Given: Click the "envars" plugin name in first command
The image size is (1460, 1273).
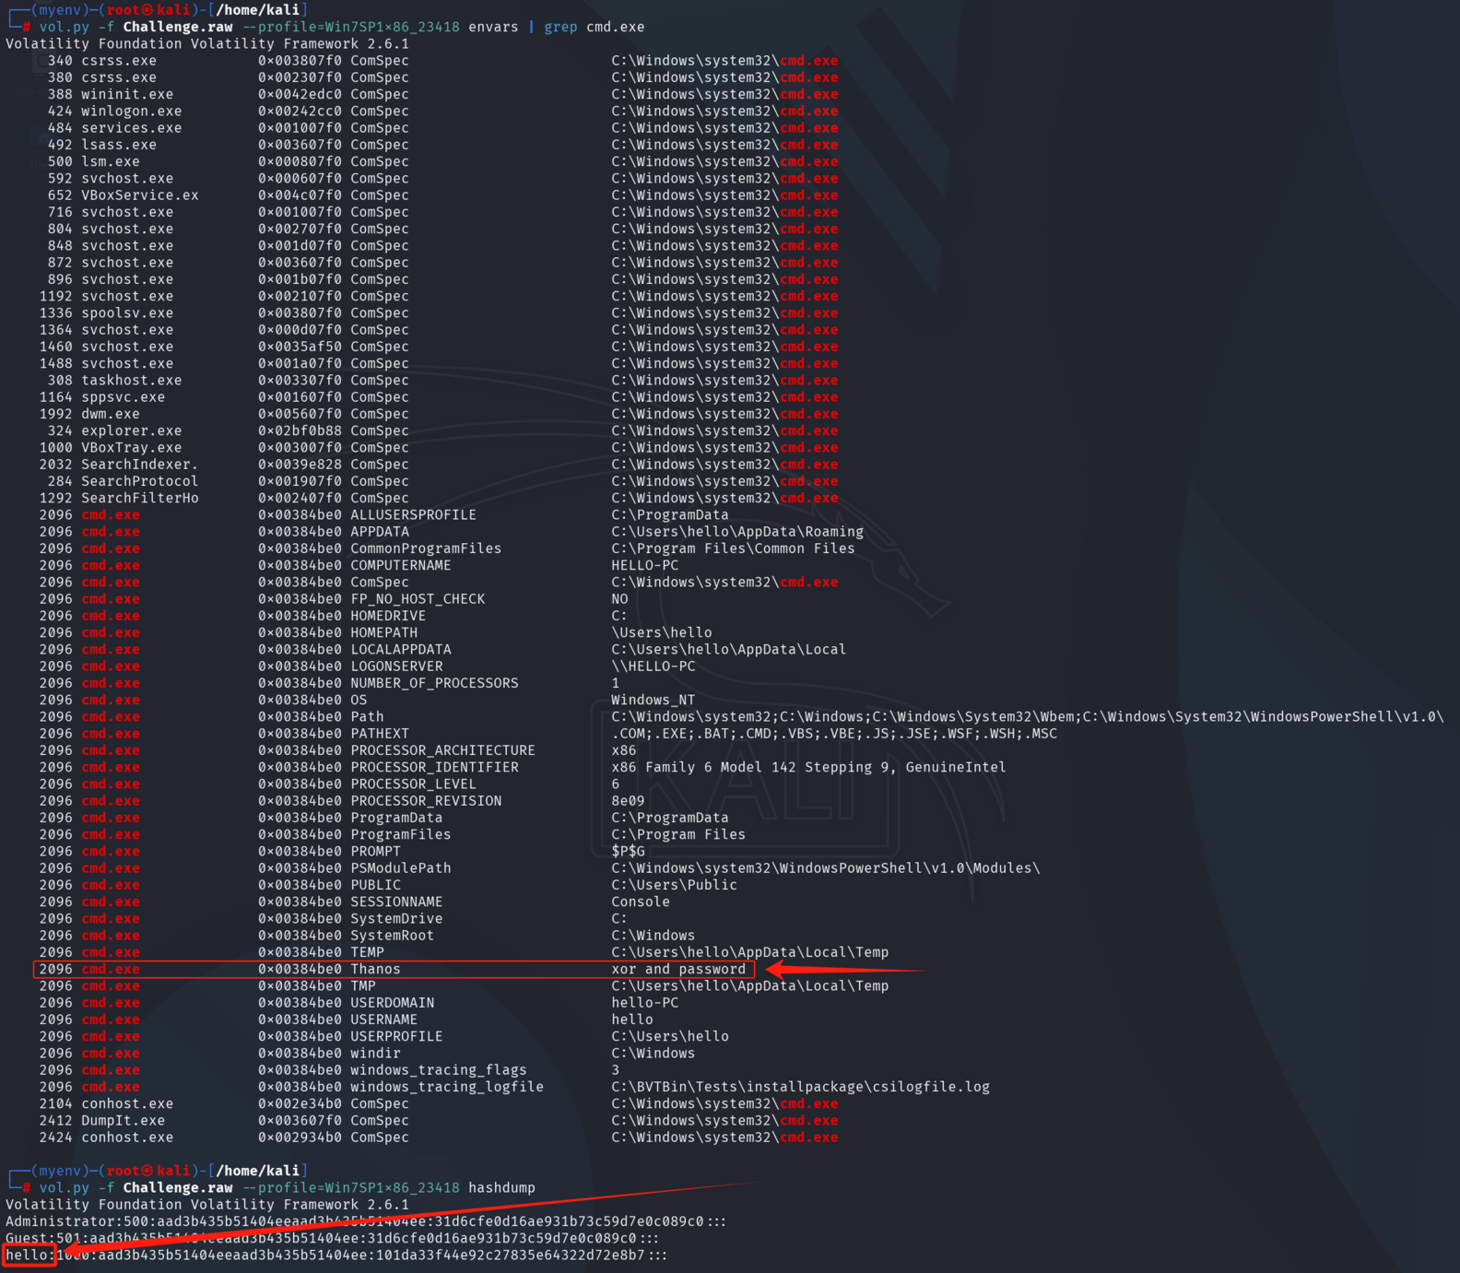Looking at the screenshot, I should [x=493, y=27].
